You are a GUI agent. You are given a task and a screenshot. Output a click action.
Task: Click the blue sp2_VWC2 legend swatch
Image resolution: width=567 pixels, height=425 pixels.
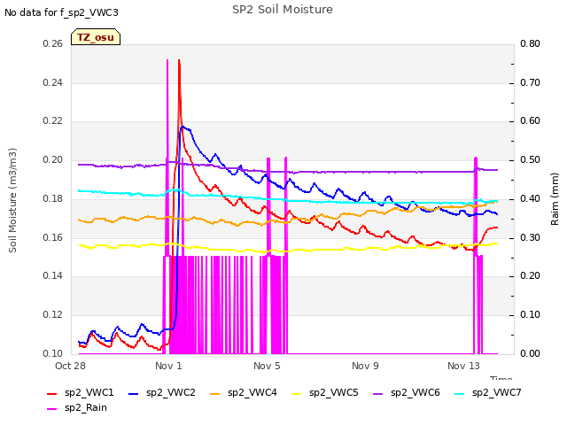point(134,394)
